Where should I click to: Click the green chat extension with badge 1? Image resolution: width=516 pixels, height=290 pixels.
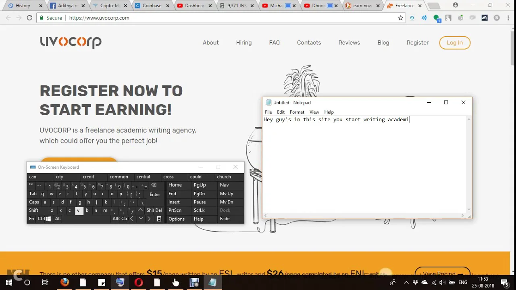point(437,18)
